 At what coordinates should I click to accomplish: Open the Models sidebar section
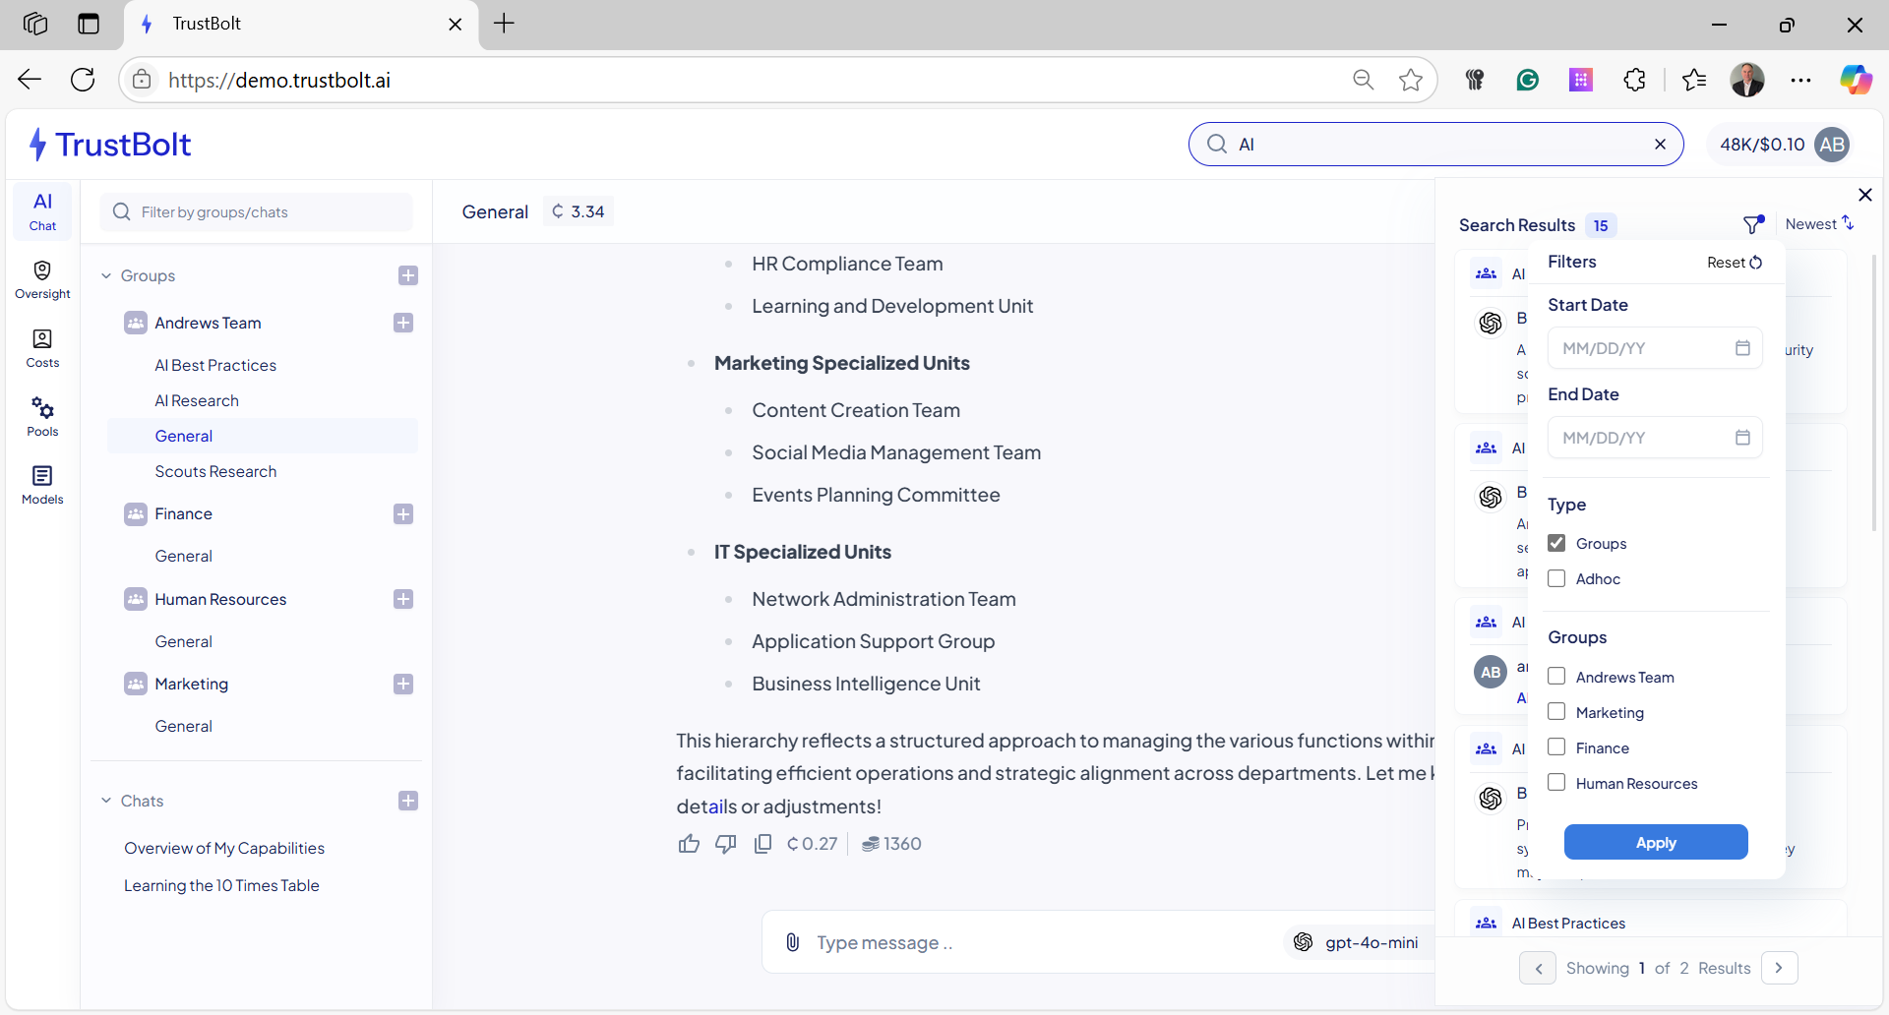coord(42,485)
